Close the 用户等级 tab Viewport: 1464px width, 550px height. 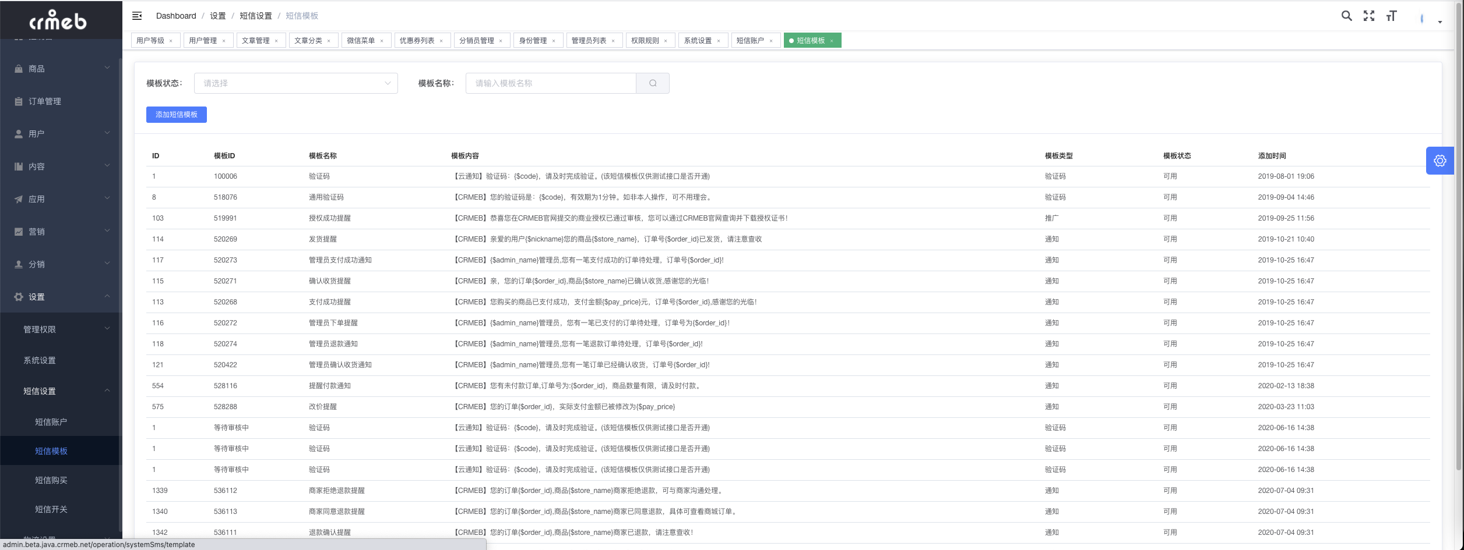coord(171,41)
